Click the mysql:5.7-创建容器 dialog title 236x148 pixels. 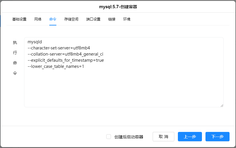118,7
